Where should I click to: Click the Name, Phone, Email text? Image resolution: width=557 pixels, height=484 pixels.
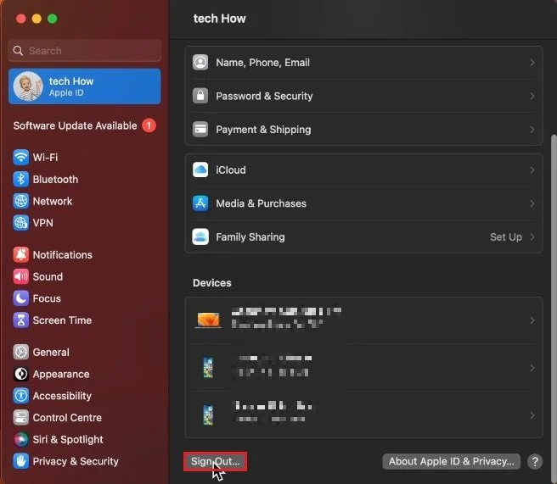(263, 63)
